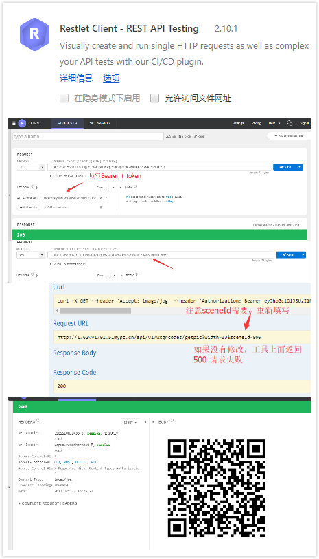
Task: Click the round R logo beside CLIENT
Action: pyautogui.click(x=22, y=123)
